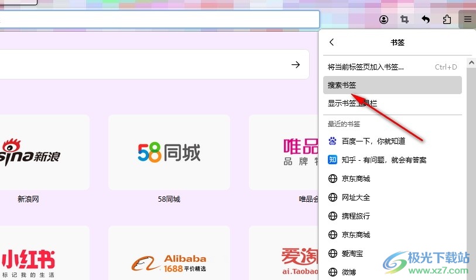The height and width of the screenshot is (280, 476).
Task: Open the 小红书 shortcut tile
Action: click(44, 253)
